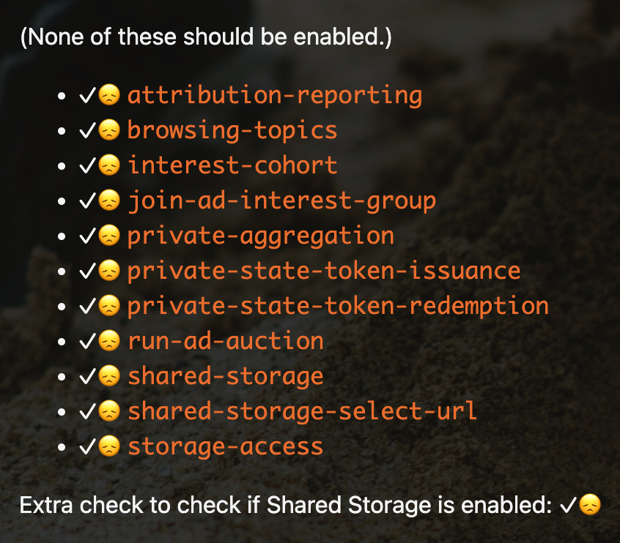
Task: Click the private-state-token-issuance link
Action: 323,271
